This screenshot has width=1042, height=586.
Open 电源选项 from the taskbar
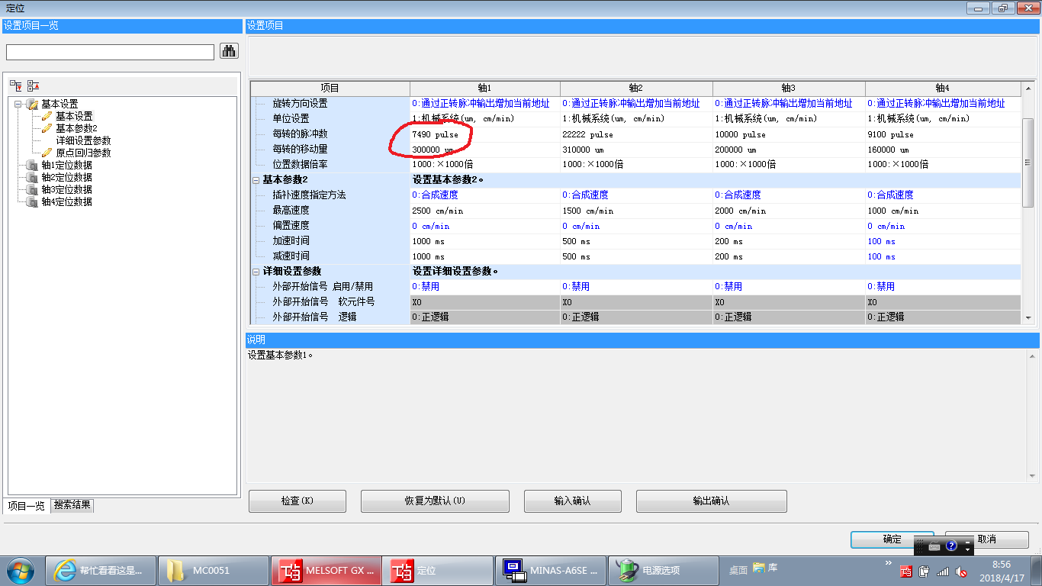[664, 570]
